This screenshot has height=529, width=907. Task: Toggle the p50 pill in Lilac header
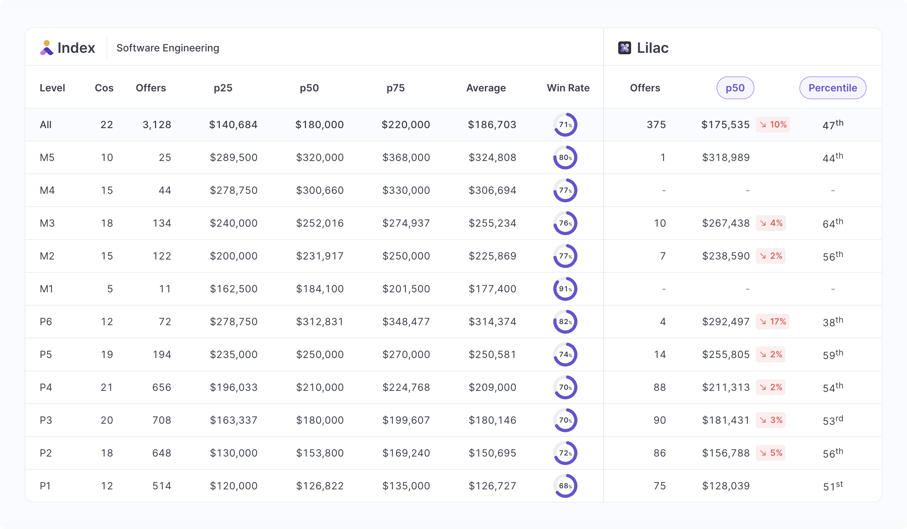point(735,88)
